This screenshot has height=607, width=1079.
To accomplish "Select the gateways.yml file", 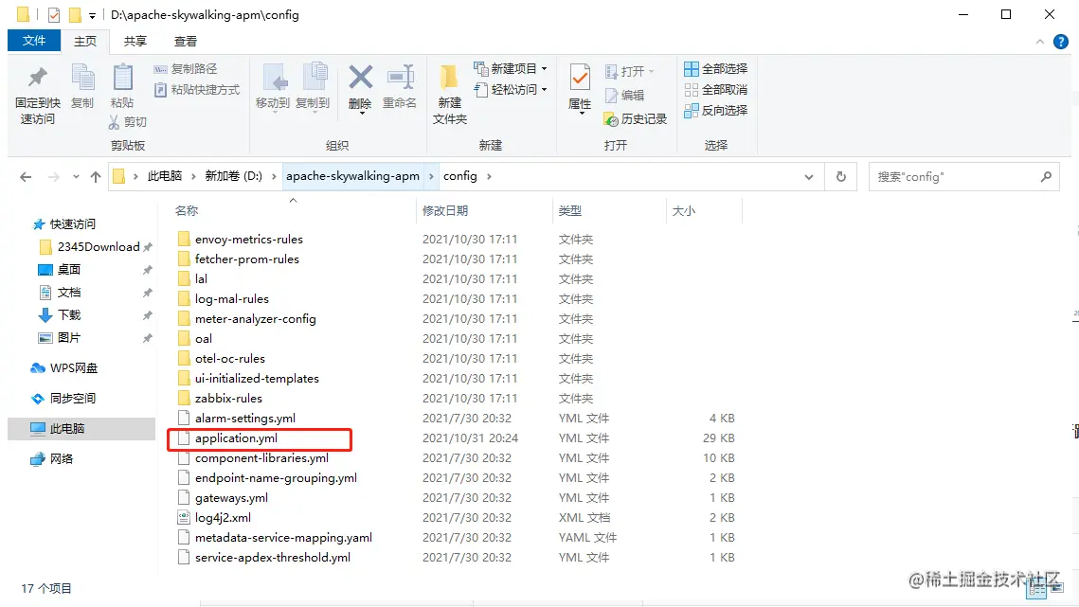I will [x=231, y=497].
